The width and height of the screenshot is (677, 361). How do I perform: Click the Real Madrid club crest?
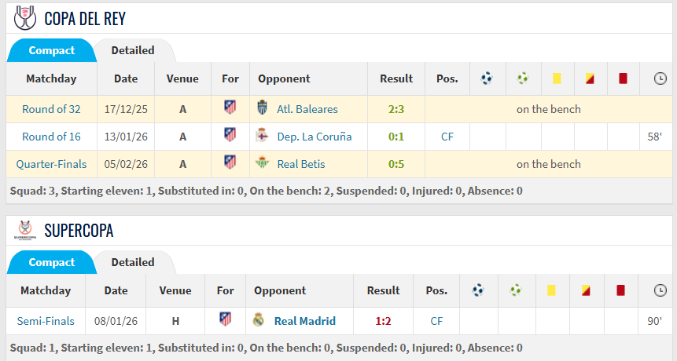coord(259,320)
